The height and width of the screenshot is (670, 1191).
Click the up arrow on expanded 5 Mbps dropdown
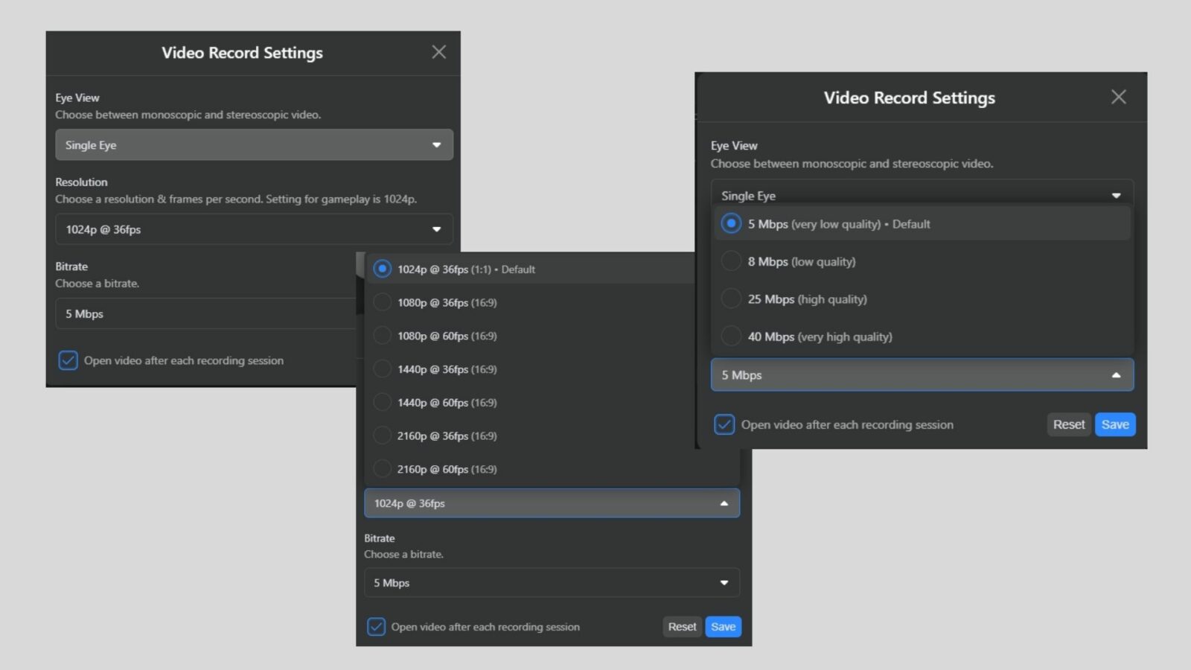pos(1116,375)
